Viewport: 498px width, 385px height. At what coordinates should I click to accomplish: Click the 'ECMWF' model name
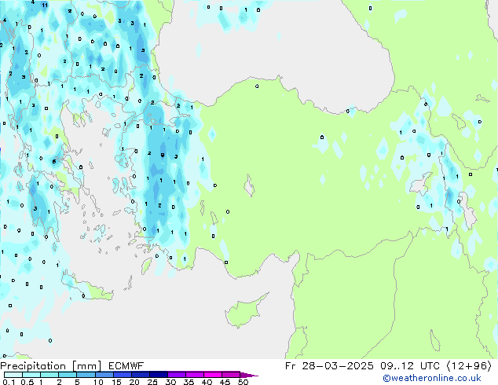pos(126,366)
